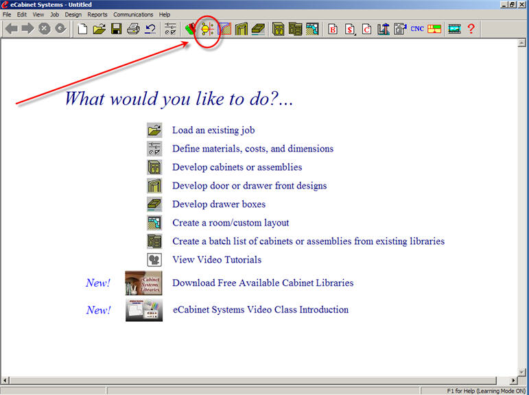The height and width of the screenshot is (395, 529).
Task: Create a new job with the blank page icon
Action: (82, 29)
